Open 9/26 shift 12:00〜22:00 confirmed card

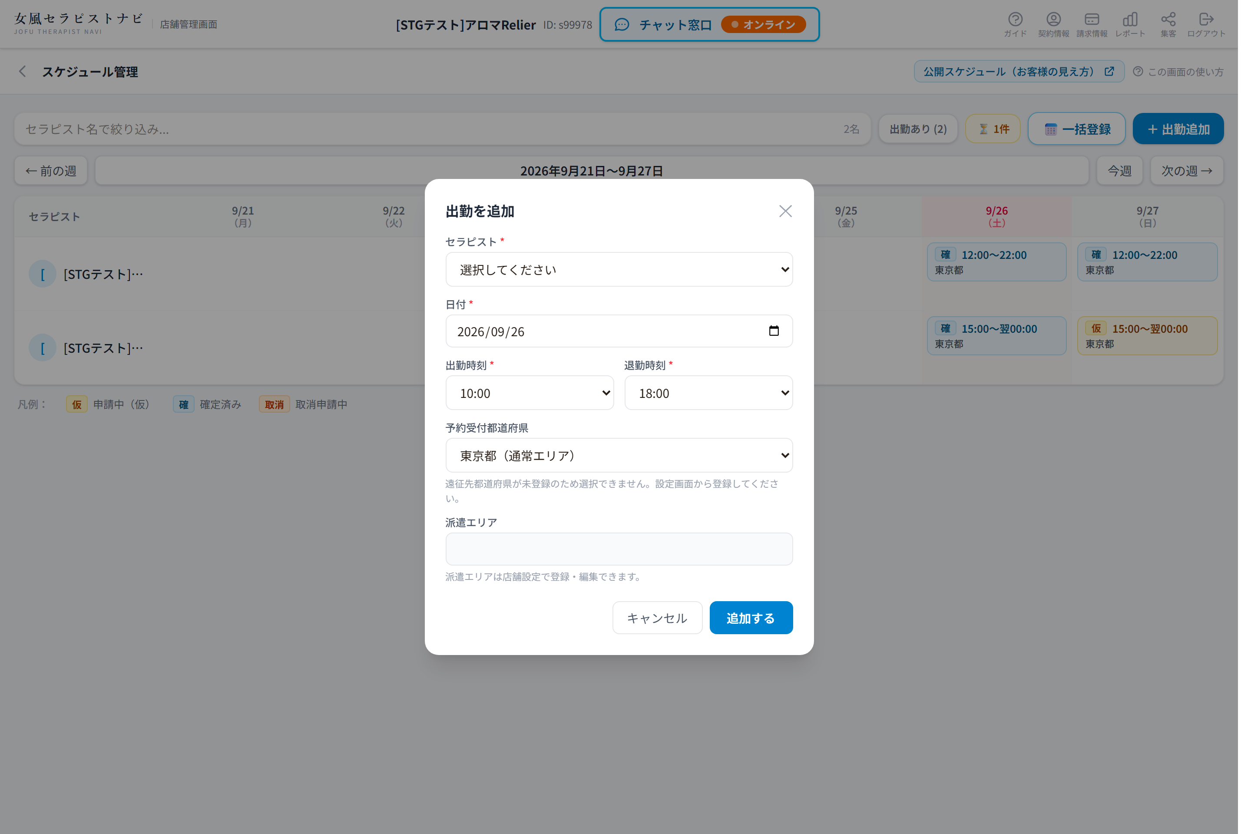[x=996, y=261]
